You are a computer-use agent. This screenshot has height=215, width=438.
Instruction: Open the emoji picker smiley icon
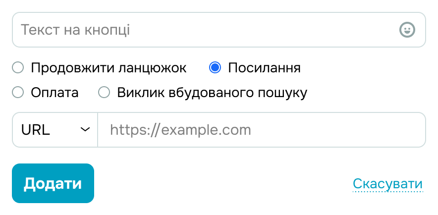407,30
